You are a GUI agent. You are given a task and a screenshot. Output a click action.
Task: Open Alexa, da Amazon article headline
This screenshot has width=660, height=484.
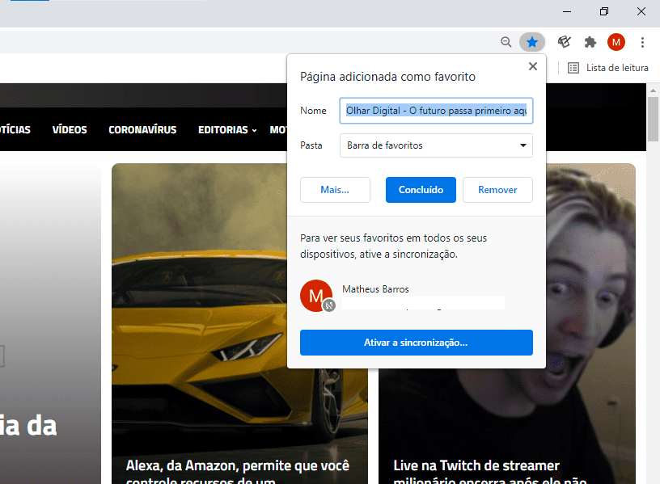pos(238,472)
